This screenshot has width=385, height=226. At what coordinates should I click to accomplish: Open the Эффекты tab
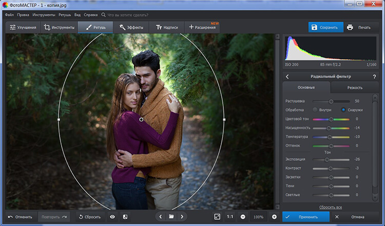pos(131,27)
